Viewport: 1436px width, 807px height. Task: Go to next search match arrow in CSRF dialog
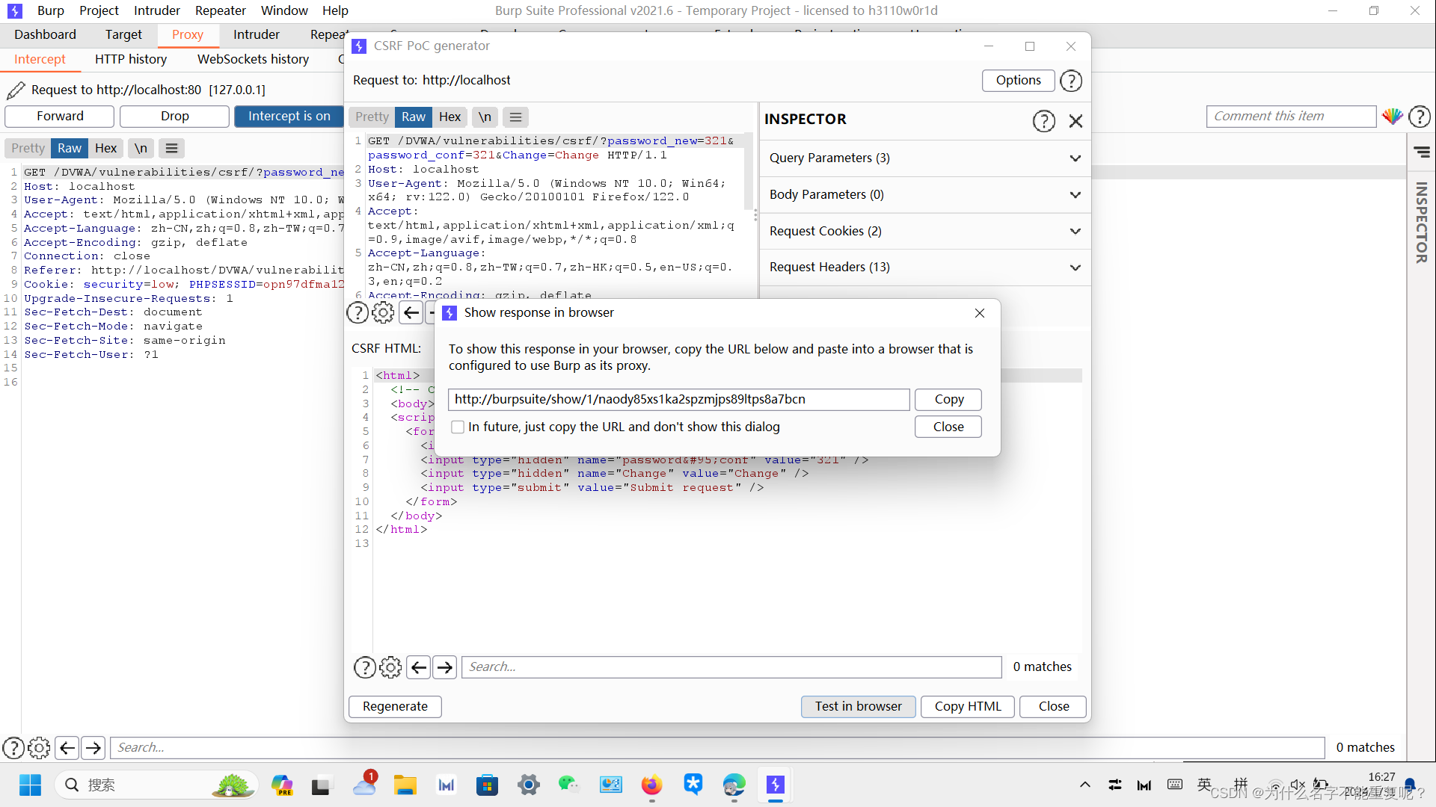coord(445,667)
